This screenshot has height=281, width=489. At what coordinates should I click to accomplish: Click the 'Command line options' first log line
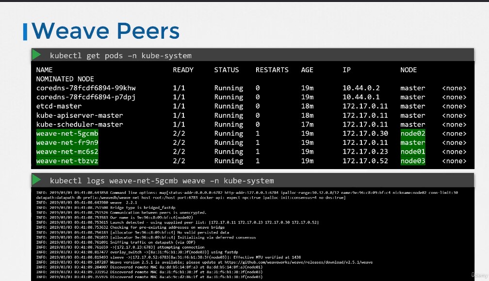247,195
